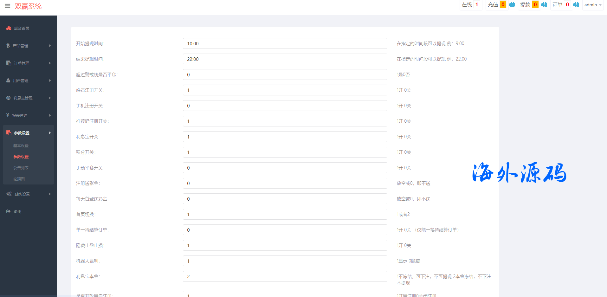The image size is (607, 297).
Task: Open the admin user dropdown
Action: (x=592, y=5)
